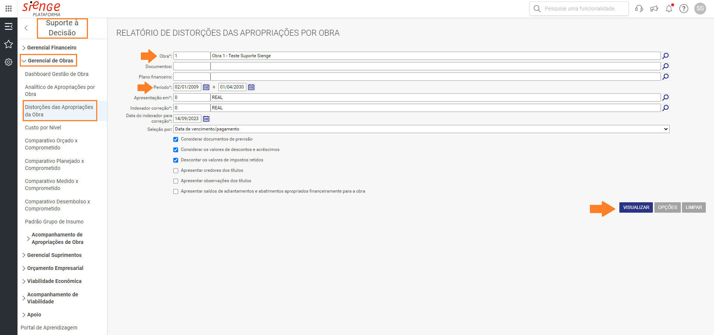This screenshot has height=335, width=714.
Task: Open Comparativo Desembolso x Comprometido
Action: (x=57, y=205)
